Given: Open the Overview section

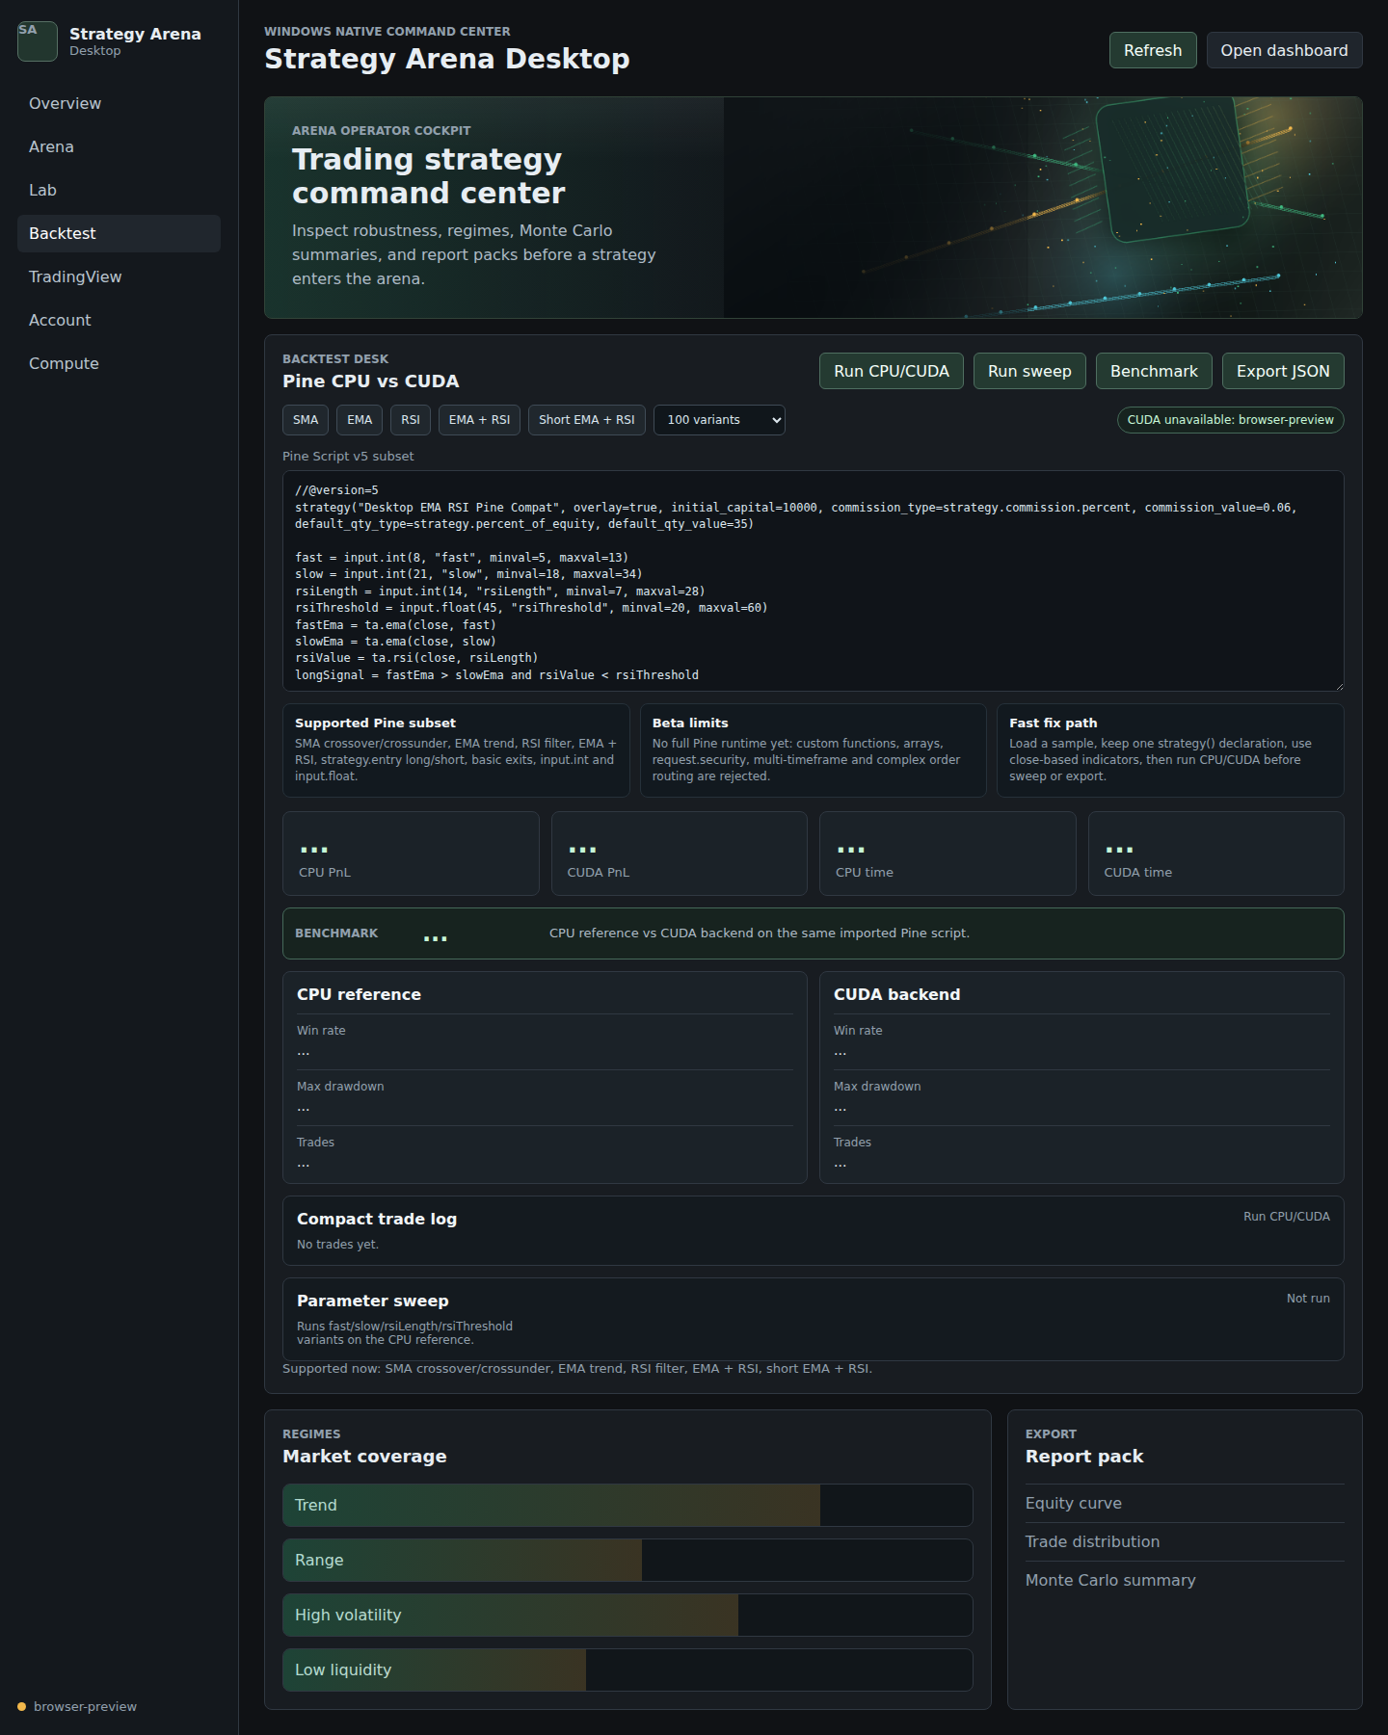Looking at the screenshot, I should coord(119,103).
